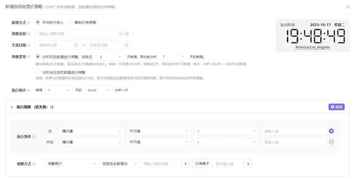Screen dimensions: 355x180
Task: Open 调整竞价 adjustment dropdown
Action: coord(72,164)
